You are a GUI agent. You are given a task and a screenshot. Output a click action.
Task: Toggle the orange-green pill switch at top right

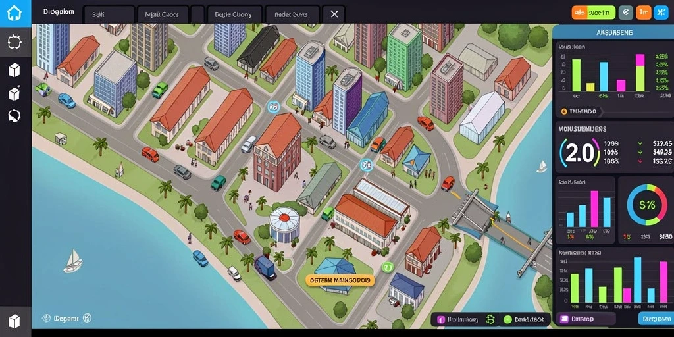tap(594, 13)
